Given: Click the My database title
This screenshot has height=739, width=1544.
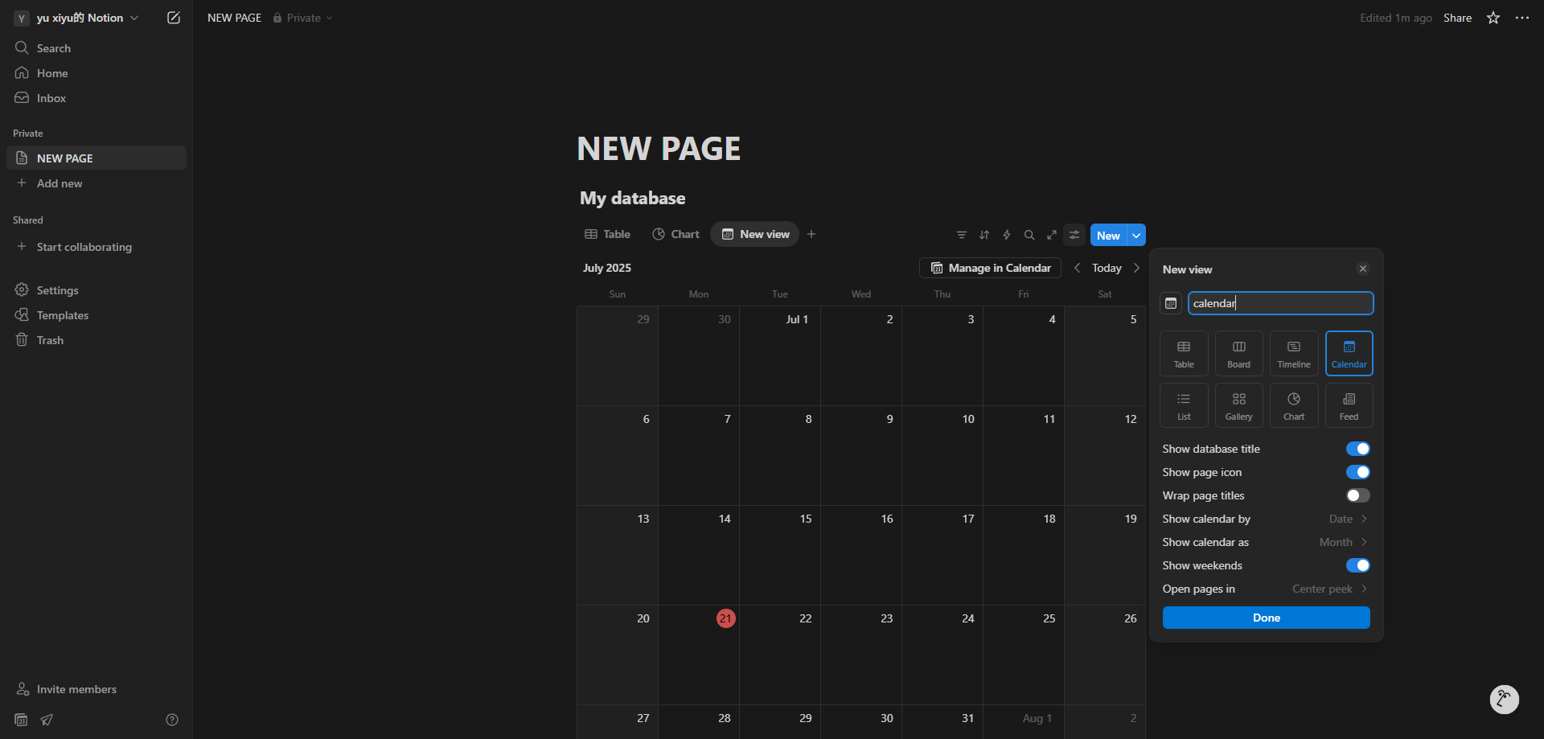Looking at the screenshot, I should tap(633, 198).
